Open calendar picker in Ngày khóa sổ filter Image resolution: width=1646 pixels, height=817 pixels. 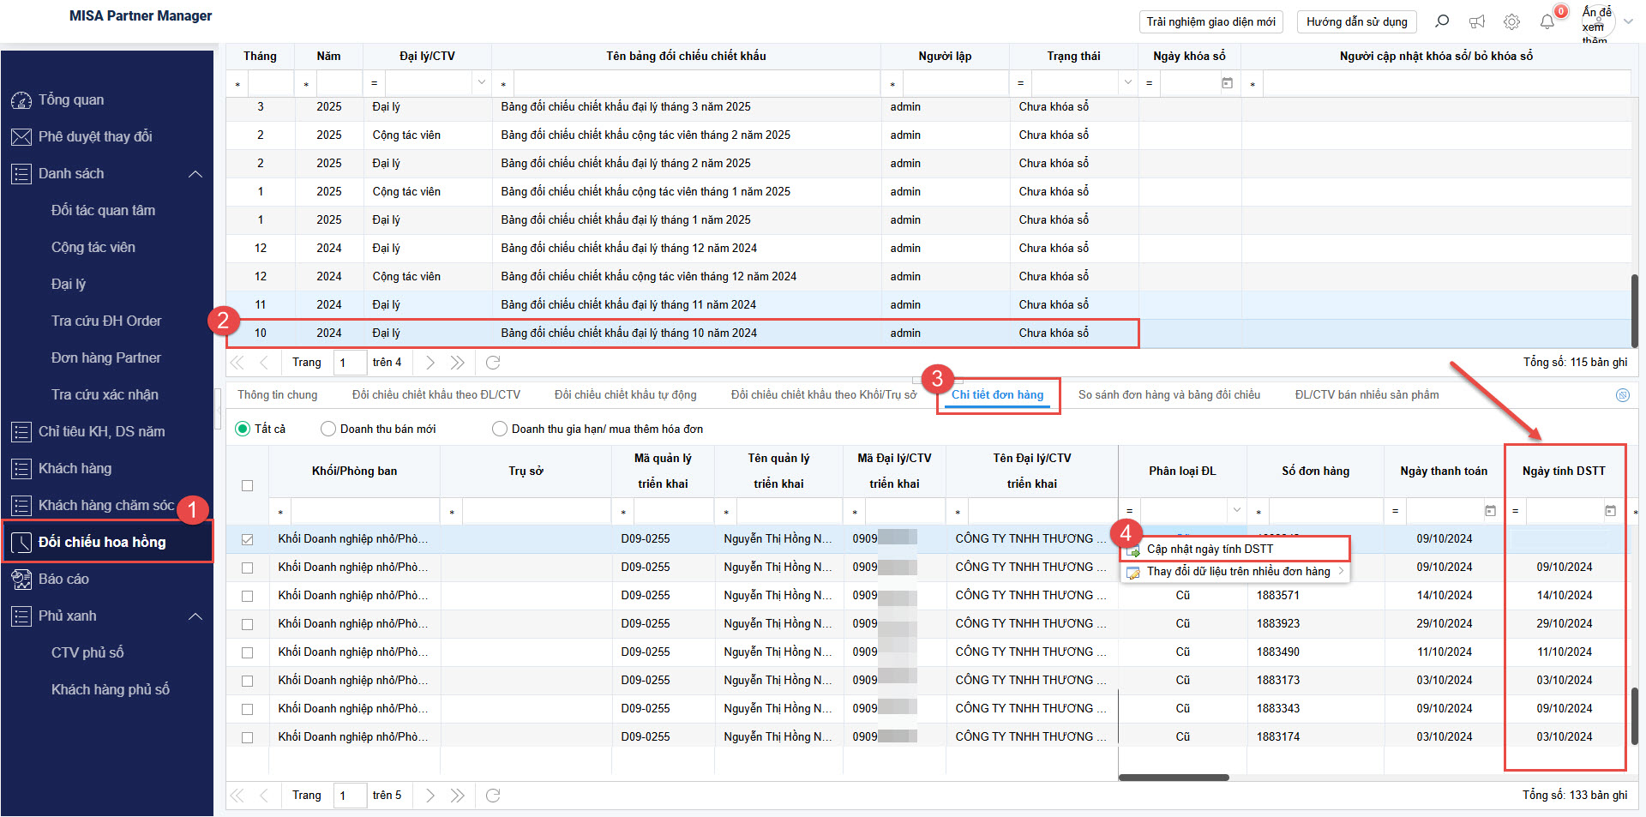(x=1227, y=83)
